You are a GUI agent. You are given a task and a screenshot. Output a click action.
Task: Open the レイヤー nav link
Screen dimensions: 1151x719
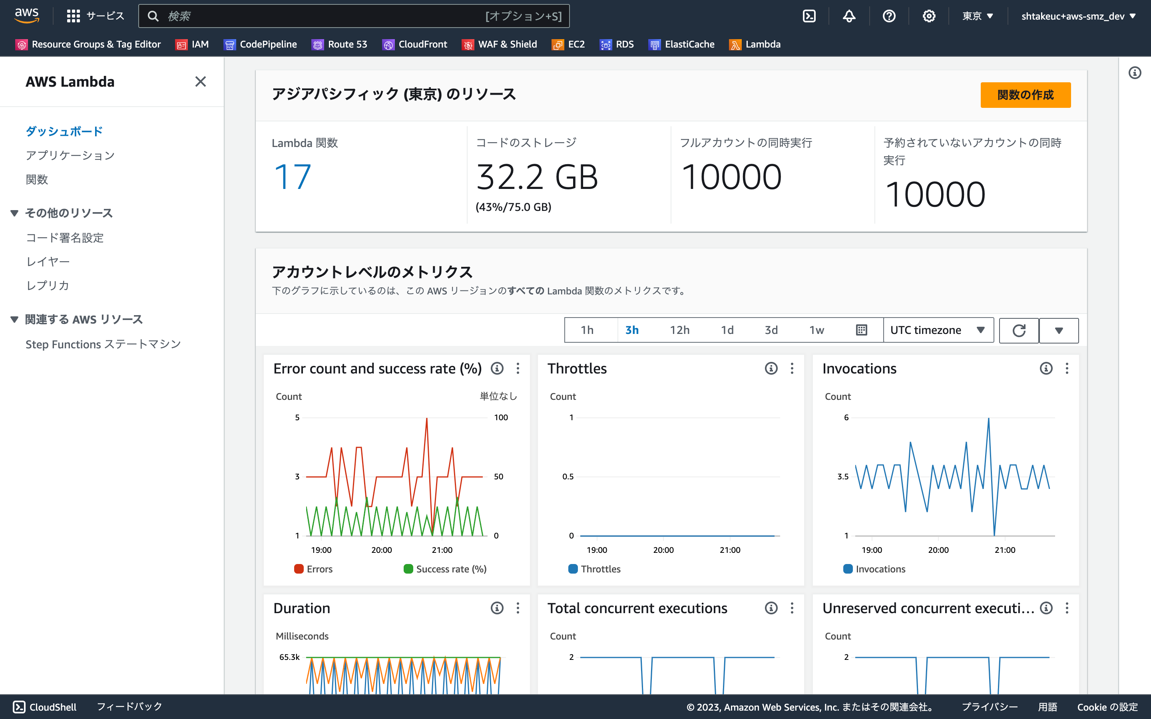tap(48, 262)
